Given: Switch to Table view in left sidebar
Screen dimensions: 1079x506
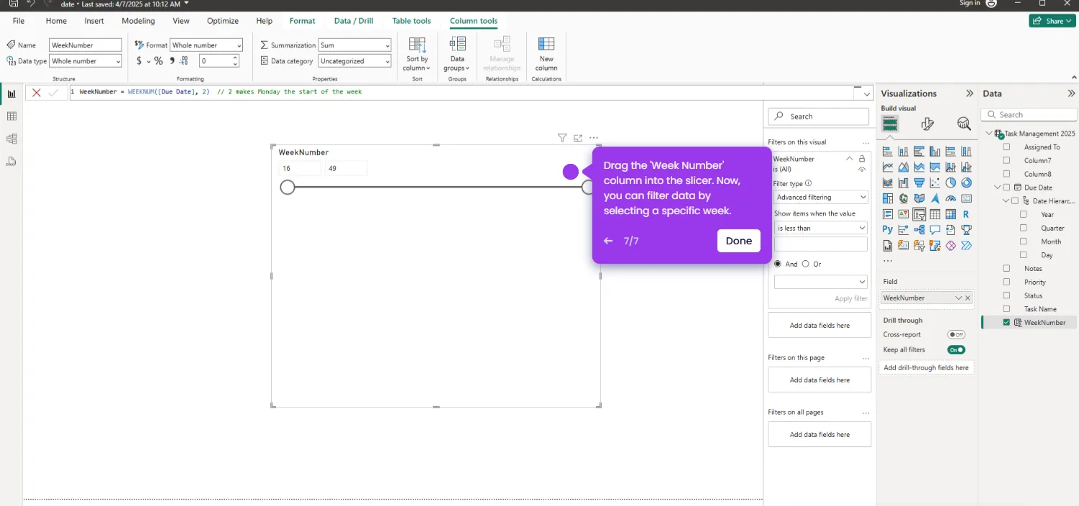Looking at the screenshot, I should (x=12, y=116).
